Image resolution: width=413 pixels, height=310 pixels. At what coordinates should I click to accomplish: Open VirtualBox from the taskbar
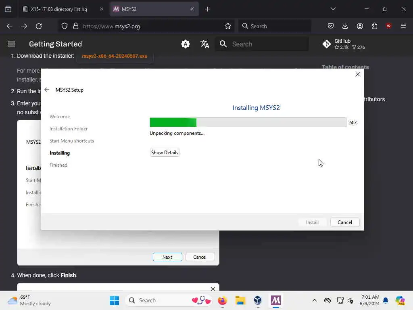click(258, 300)
